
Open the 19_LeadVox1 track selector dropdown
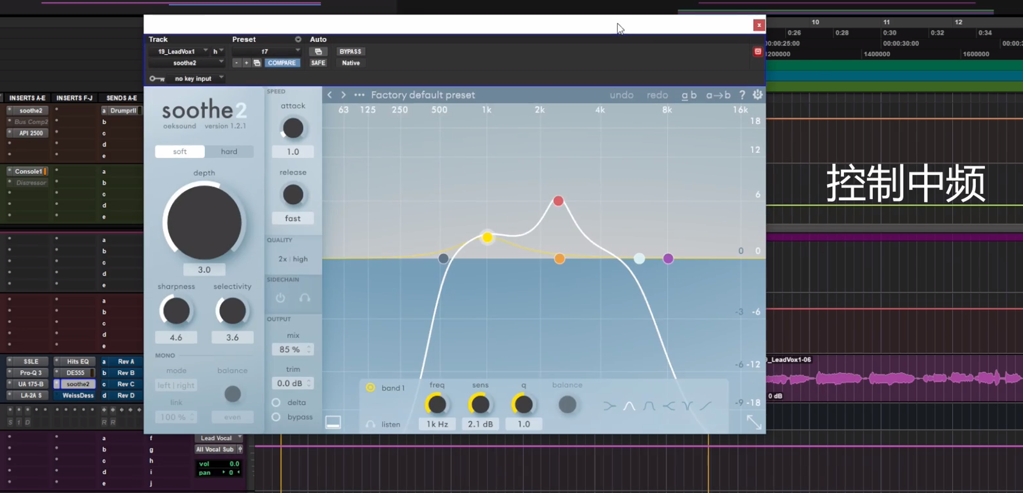tap(182, 51)
